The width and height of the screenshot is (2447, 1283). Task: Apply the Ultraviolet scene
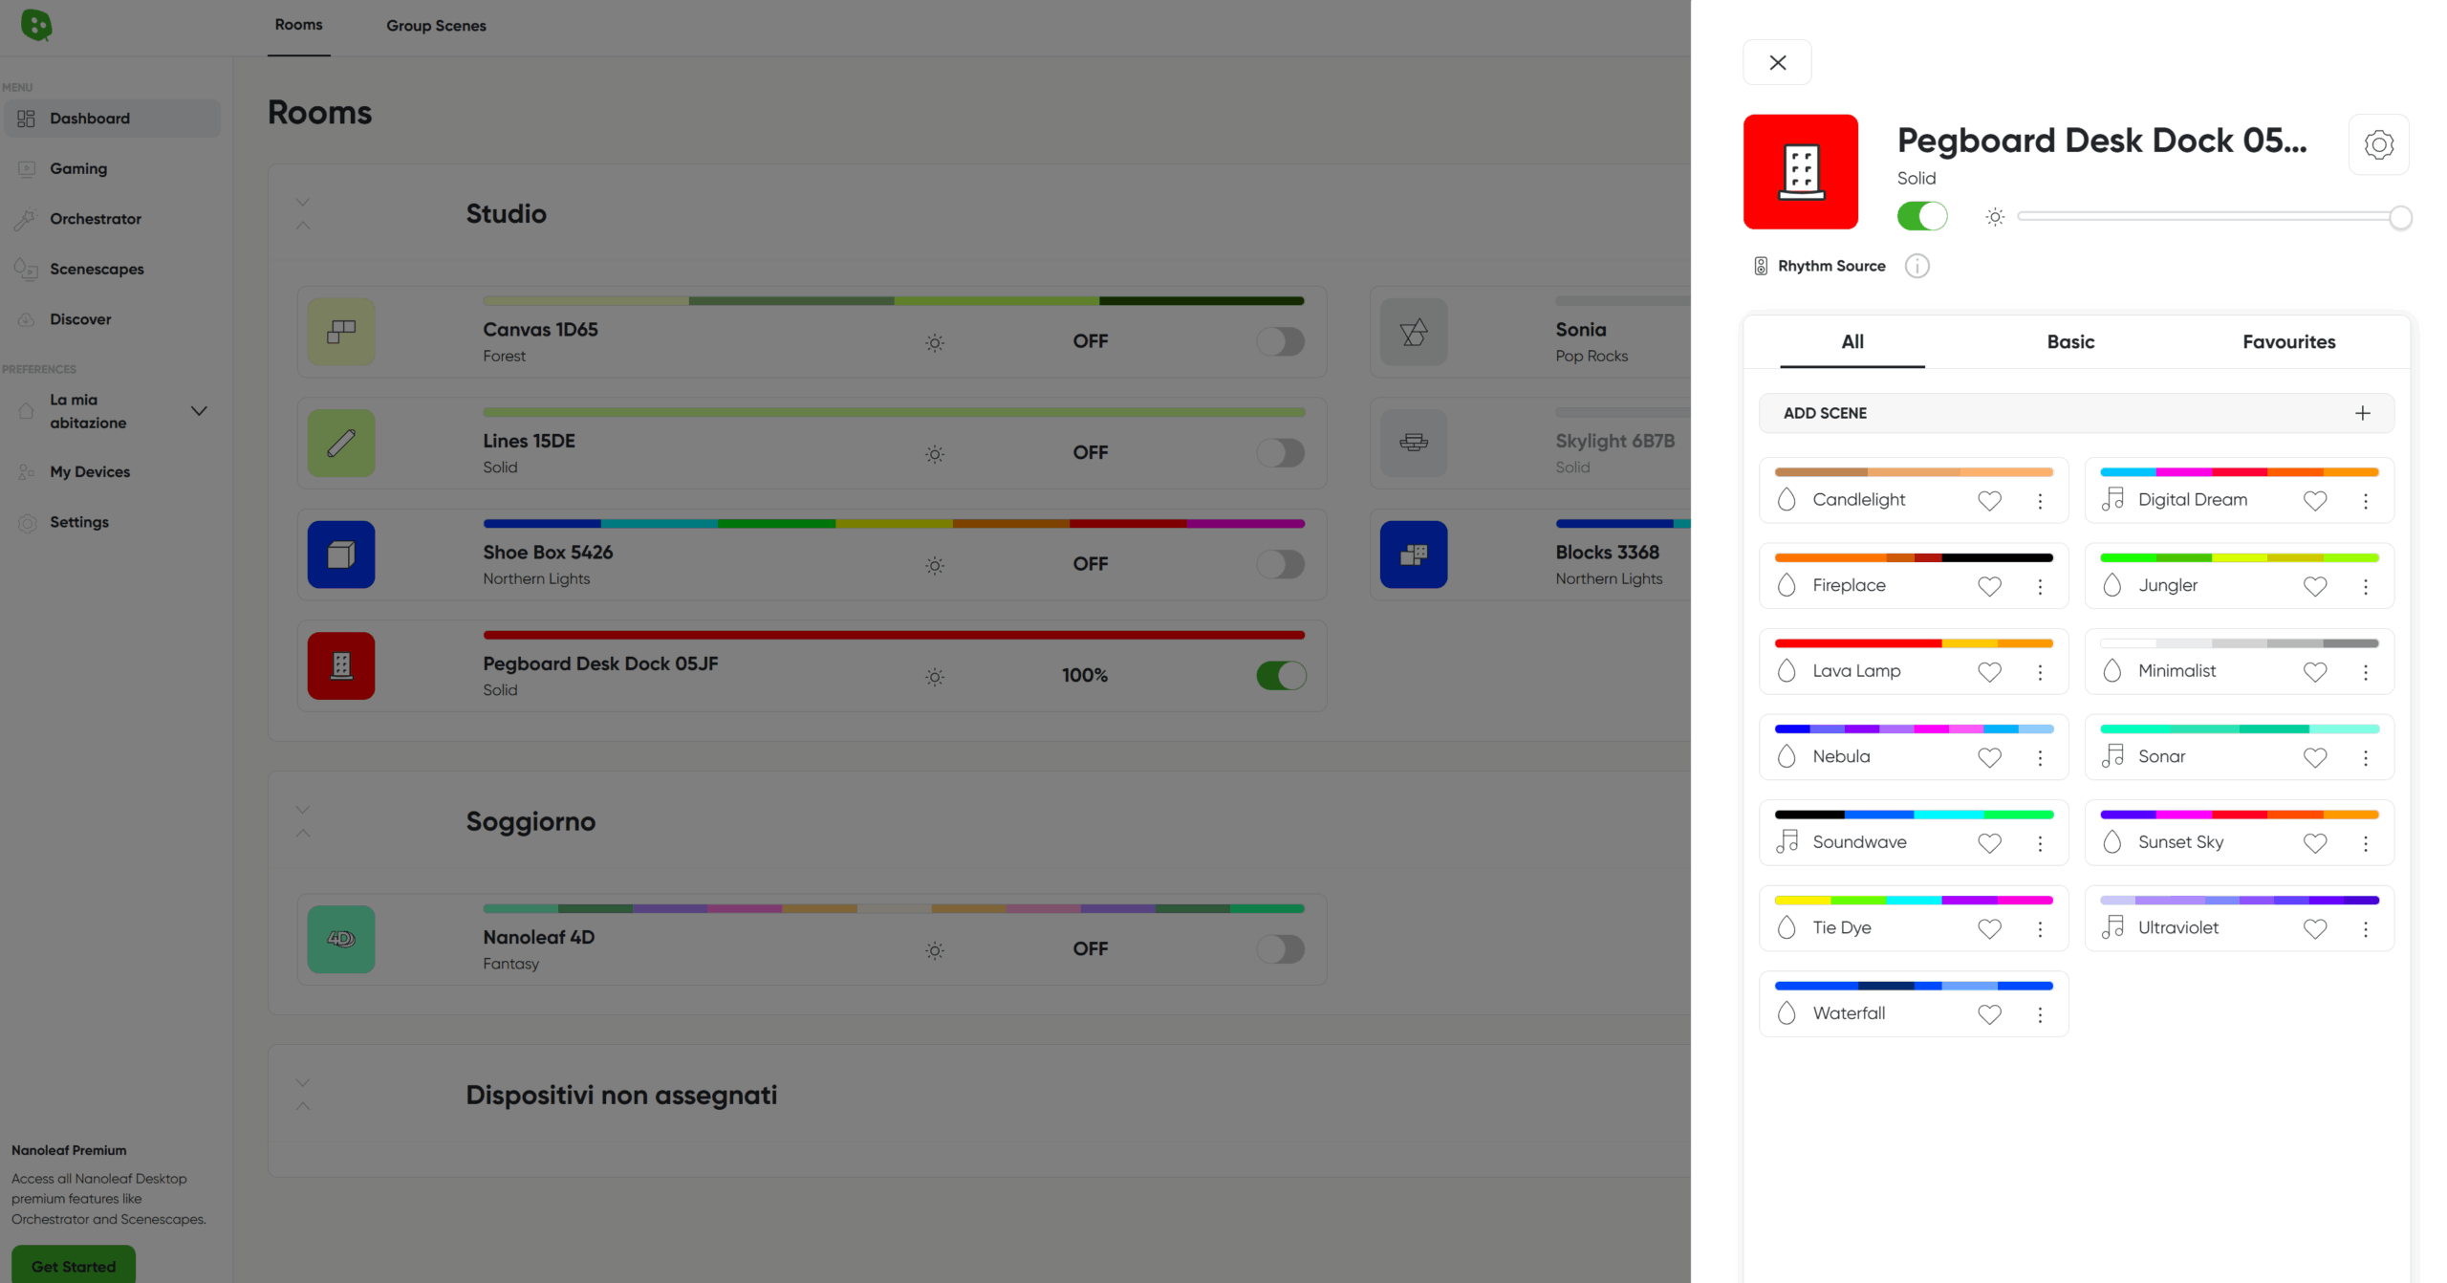pyautogui.click(x=2239, y=918)
